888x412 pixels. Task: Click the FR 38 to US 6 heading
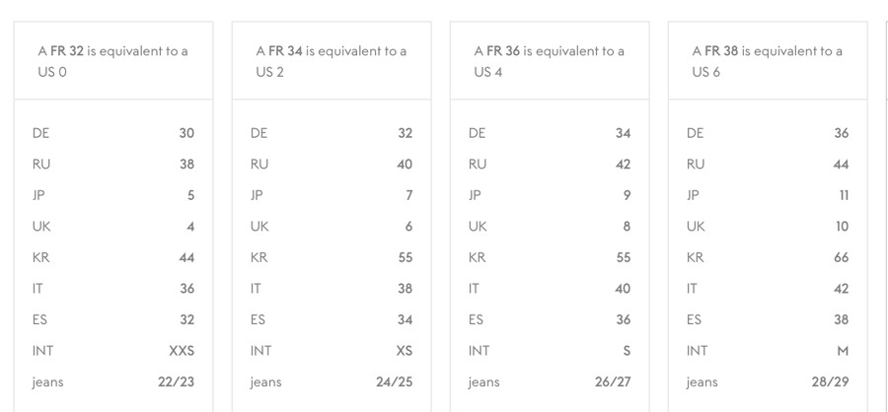(767, 61)
